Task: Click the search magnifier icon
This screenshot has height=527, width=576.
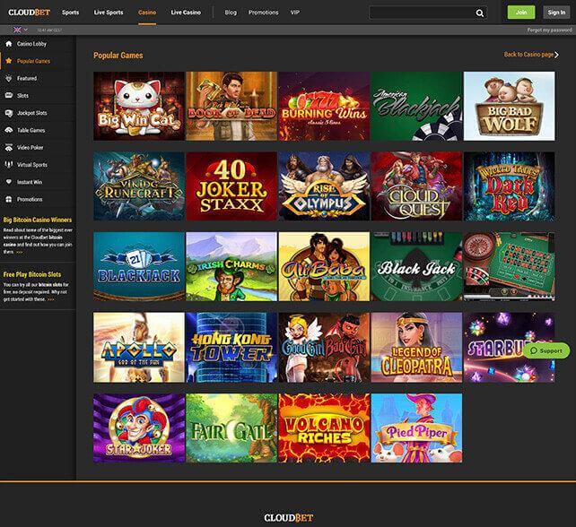Action: (x=480, y=13)
